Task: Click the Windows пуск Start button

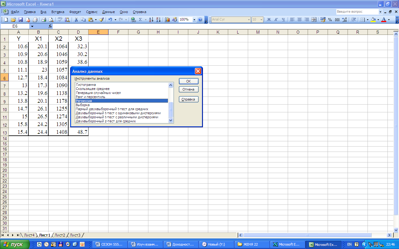Action: pos(16,244)
